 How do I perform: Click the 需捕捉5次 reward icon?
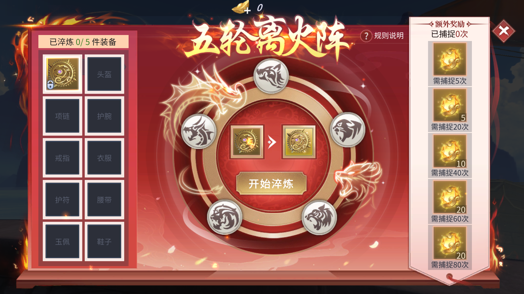[450, 59]
